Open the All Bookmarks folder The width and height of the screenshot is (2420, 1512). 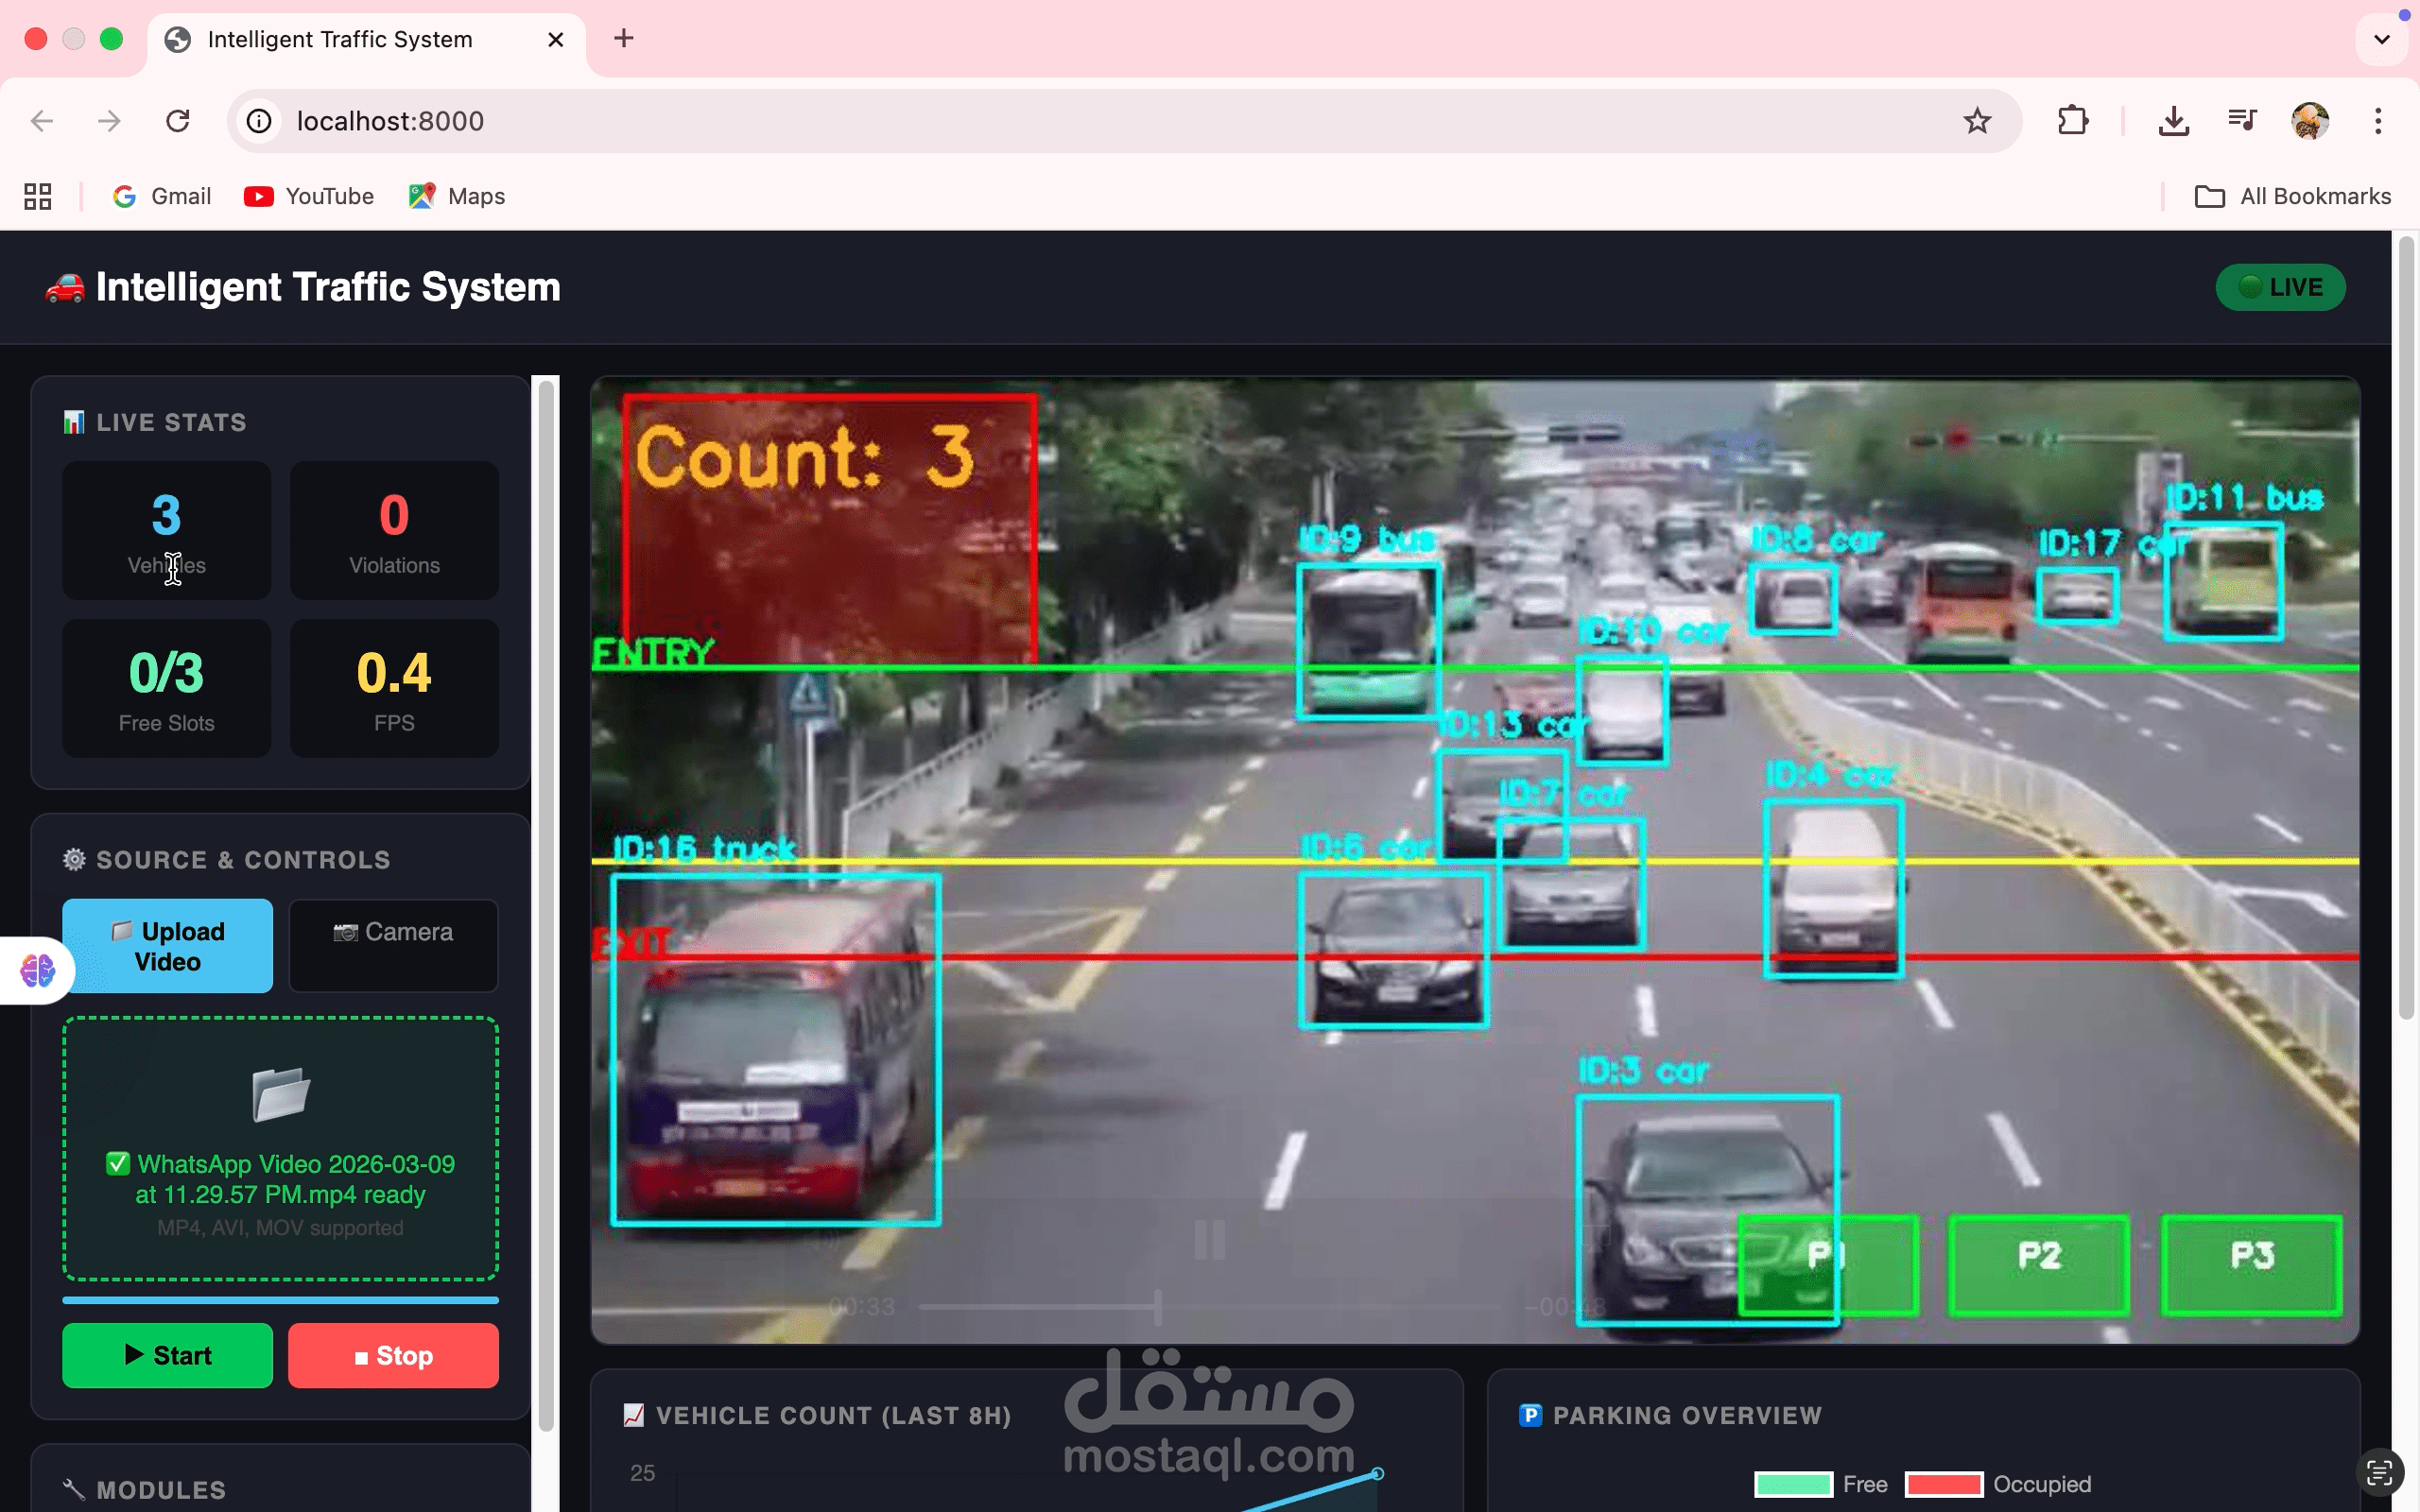click(x=2292, y=196)
